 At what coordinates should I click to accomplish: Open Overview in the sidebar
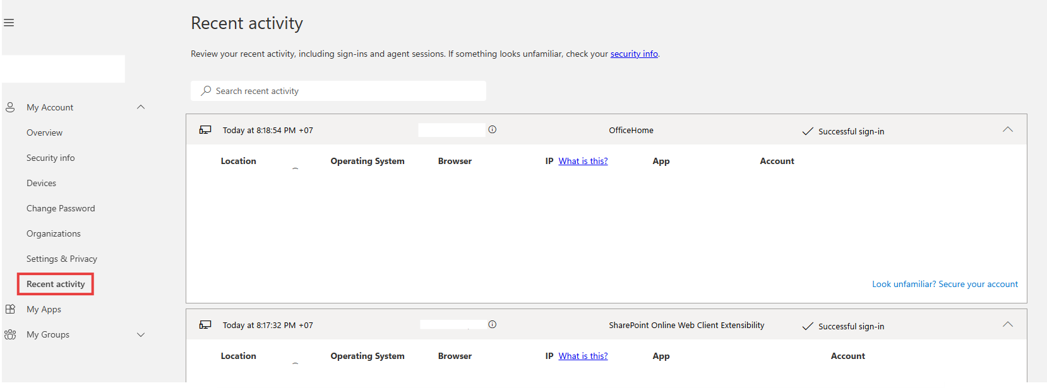click(44, 132)
